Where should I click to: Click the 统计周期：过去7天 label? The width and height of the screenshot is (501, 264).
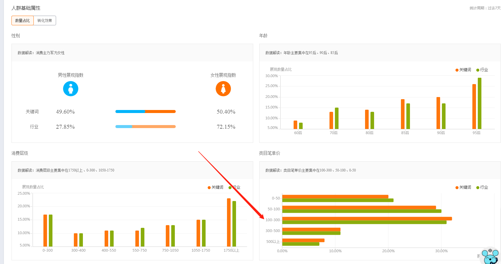485,8
